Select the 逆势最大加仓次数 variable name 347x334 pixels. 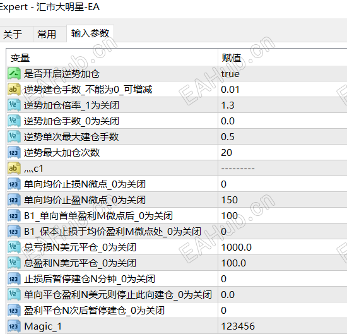tap(62, 153)
